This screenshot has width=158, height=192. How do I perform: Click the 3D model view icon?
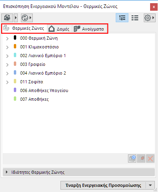(7, 18)
